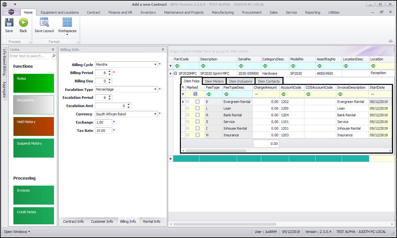Tick the Marked checkbox for Bank Rental

(197, 115)
